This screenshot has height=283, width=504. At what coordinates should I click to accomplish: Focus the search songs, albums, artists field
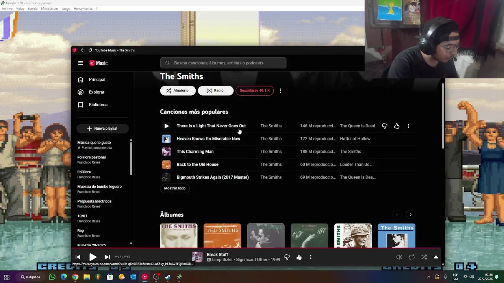tap(223, 63)
